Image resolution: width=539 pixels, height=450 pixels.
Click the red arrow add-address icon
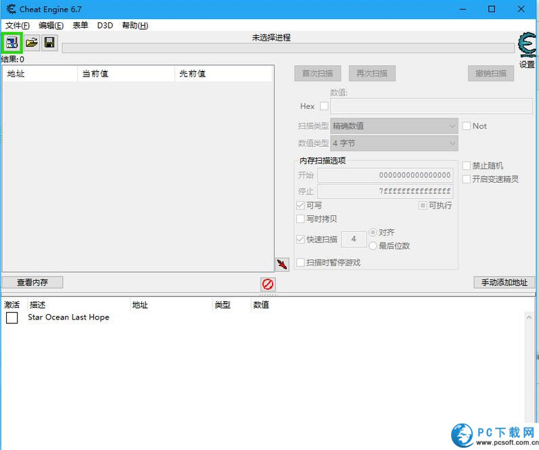[x=282, y=264]
